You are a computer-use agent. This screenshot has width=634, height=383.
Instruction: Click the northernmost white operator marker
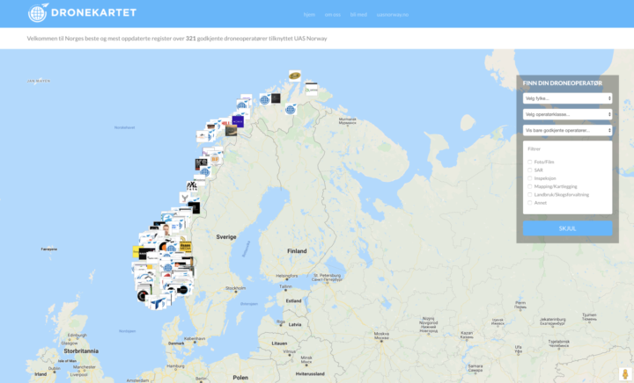(x=311, y=87)
